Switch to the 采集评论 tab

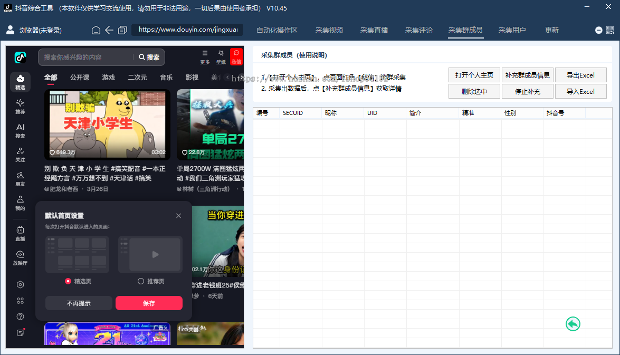(419, 30)
